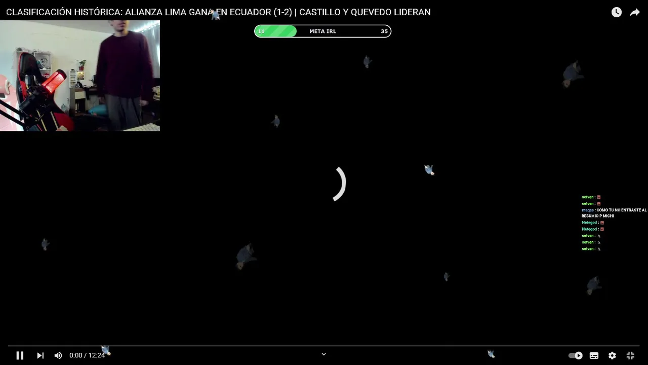Image resolution: width=648 pixels, height=365 pixels.
Task: Open the player settings gear
Action: click(612, 355)
